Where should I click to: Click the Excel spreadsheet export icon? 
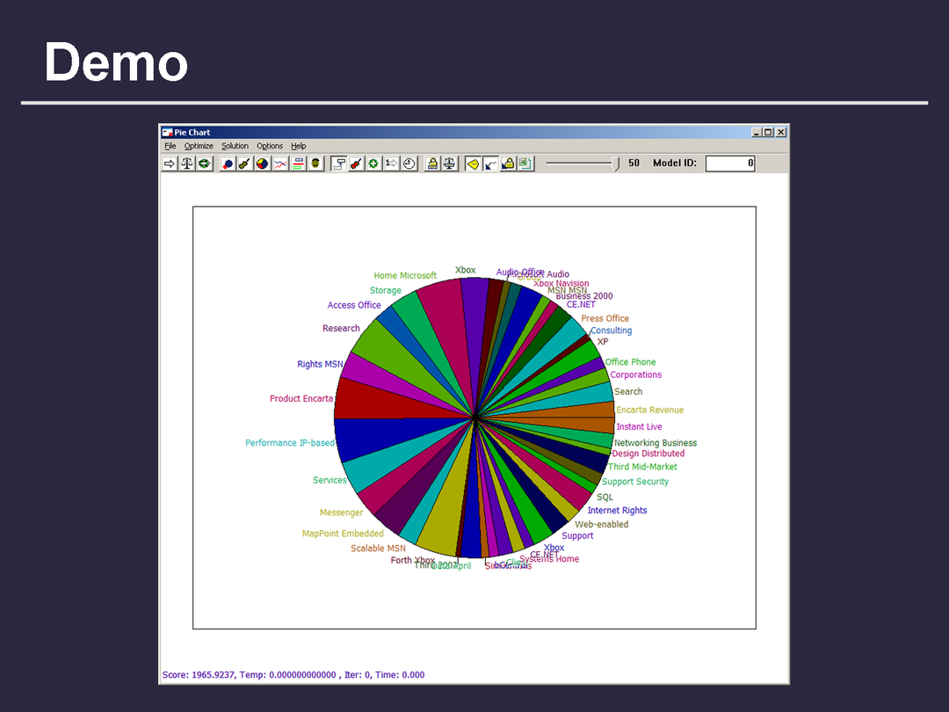[525, 163]
